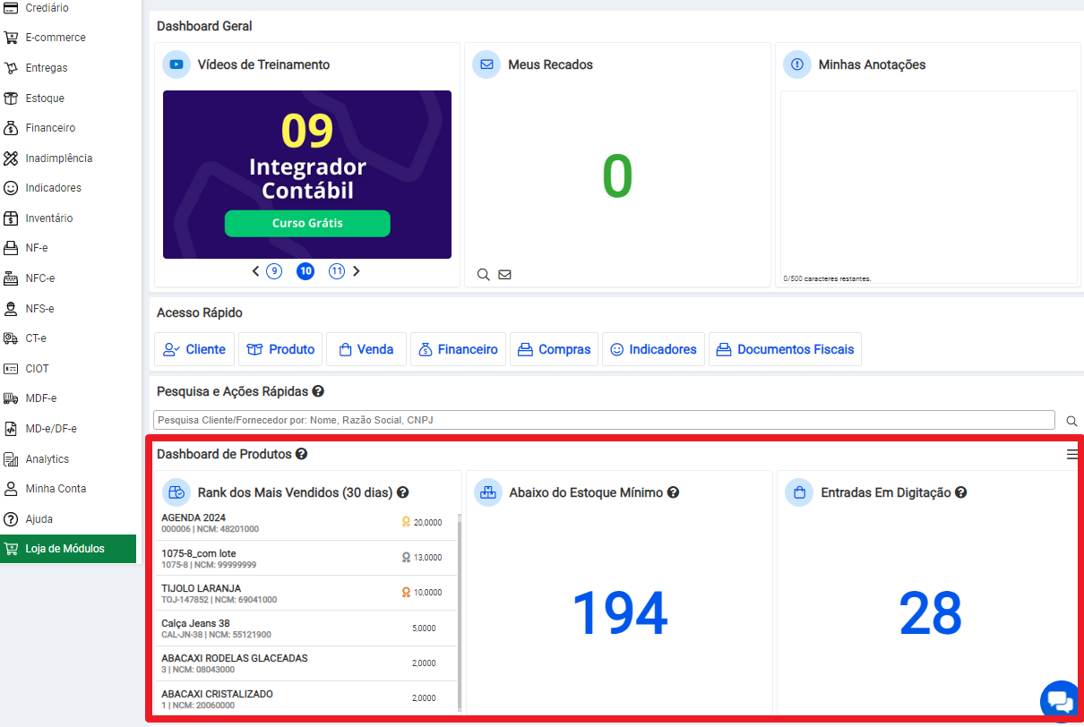Click the Cliente quick access button
The height and width of the screenshot is (727, 1084).
click(194, 350)
